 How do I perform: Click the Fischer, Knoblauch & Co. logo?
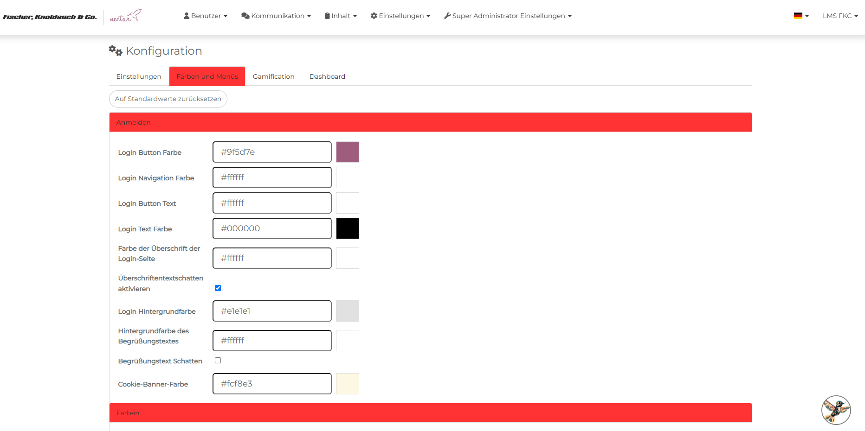[x=50, y=17]
